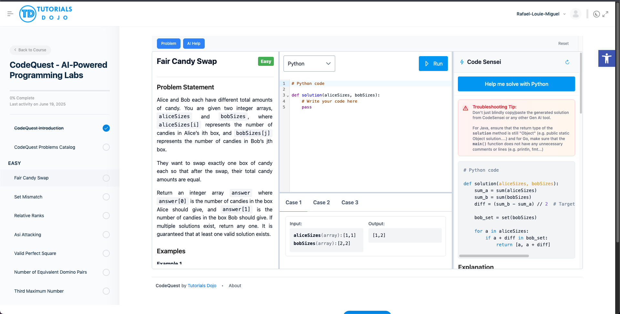Click the EASY section heading
The image size is (620, 314).
pyautogui.click(x=15, y=163)
